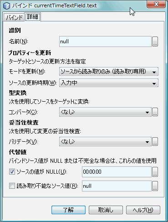The width and height of the screenshot is (168, 222).
Task: Switch to the バインド tab
Action: coord(14,17)
